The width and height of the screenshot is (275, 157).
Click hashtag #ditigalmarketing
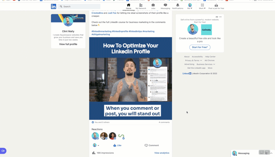101,35
